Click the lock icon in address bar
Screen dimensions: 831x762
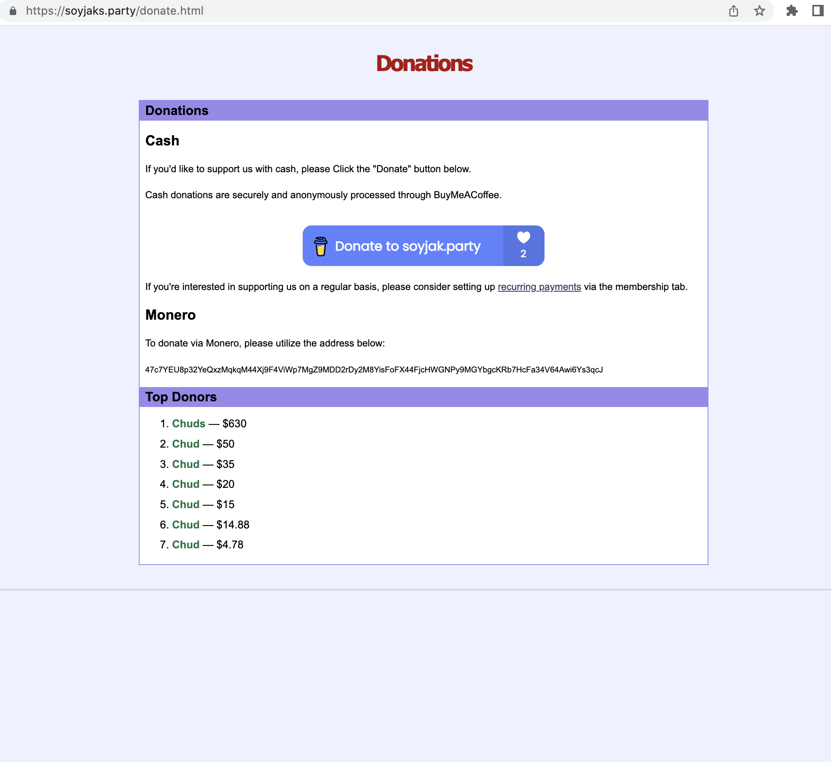[13, 11]
